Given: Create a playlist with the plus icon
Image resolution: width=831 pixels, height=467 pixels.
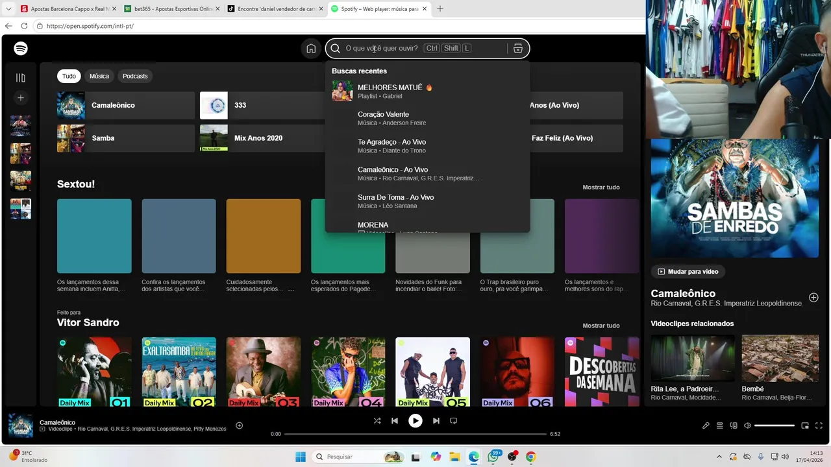Looking at the screenshot, I should (21, 98).
